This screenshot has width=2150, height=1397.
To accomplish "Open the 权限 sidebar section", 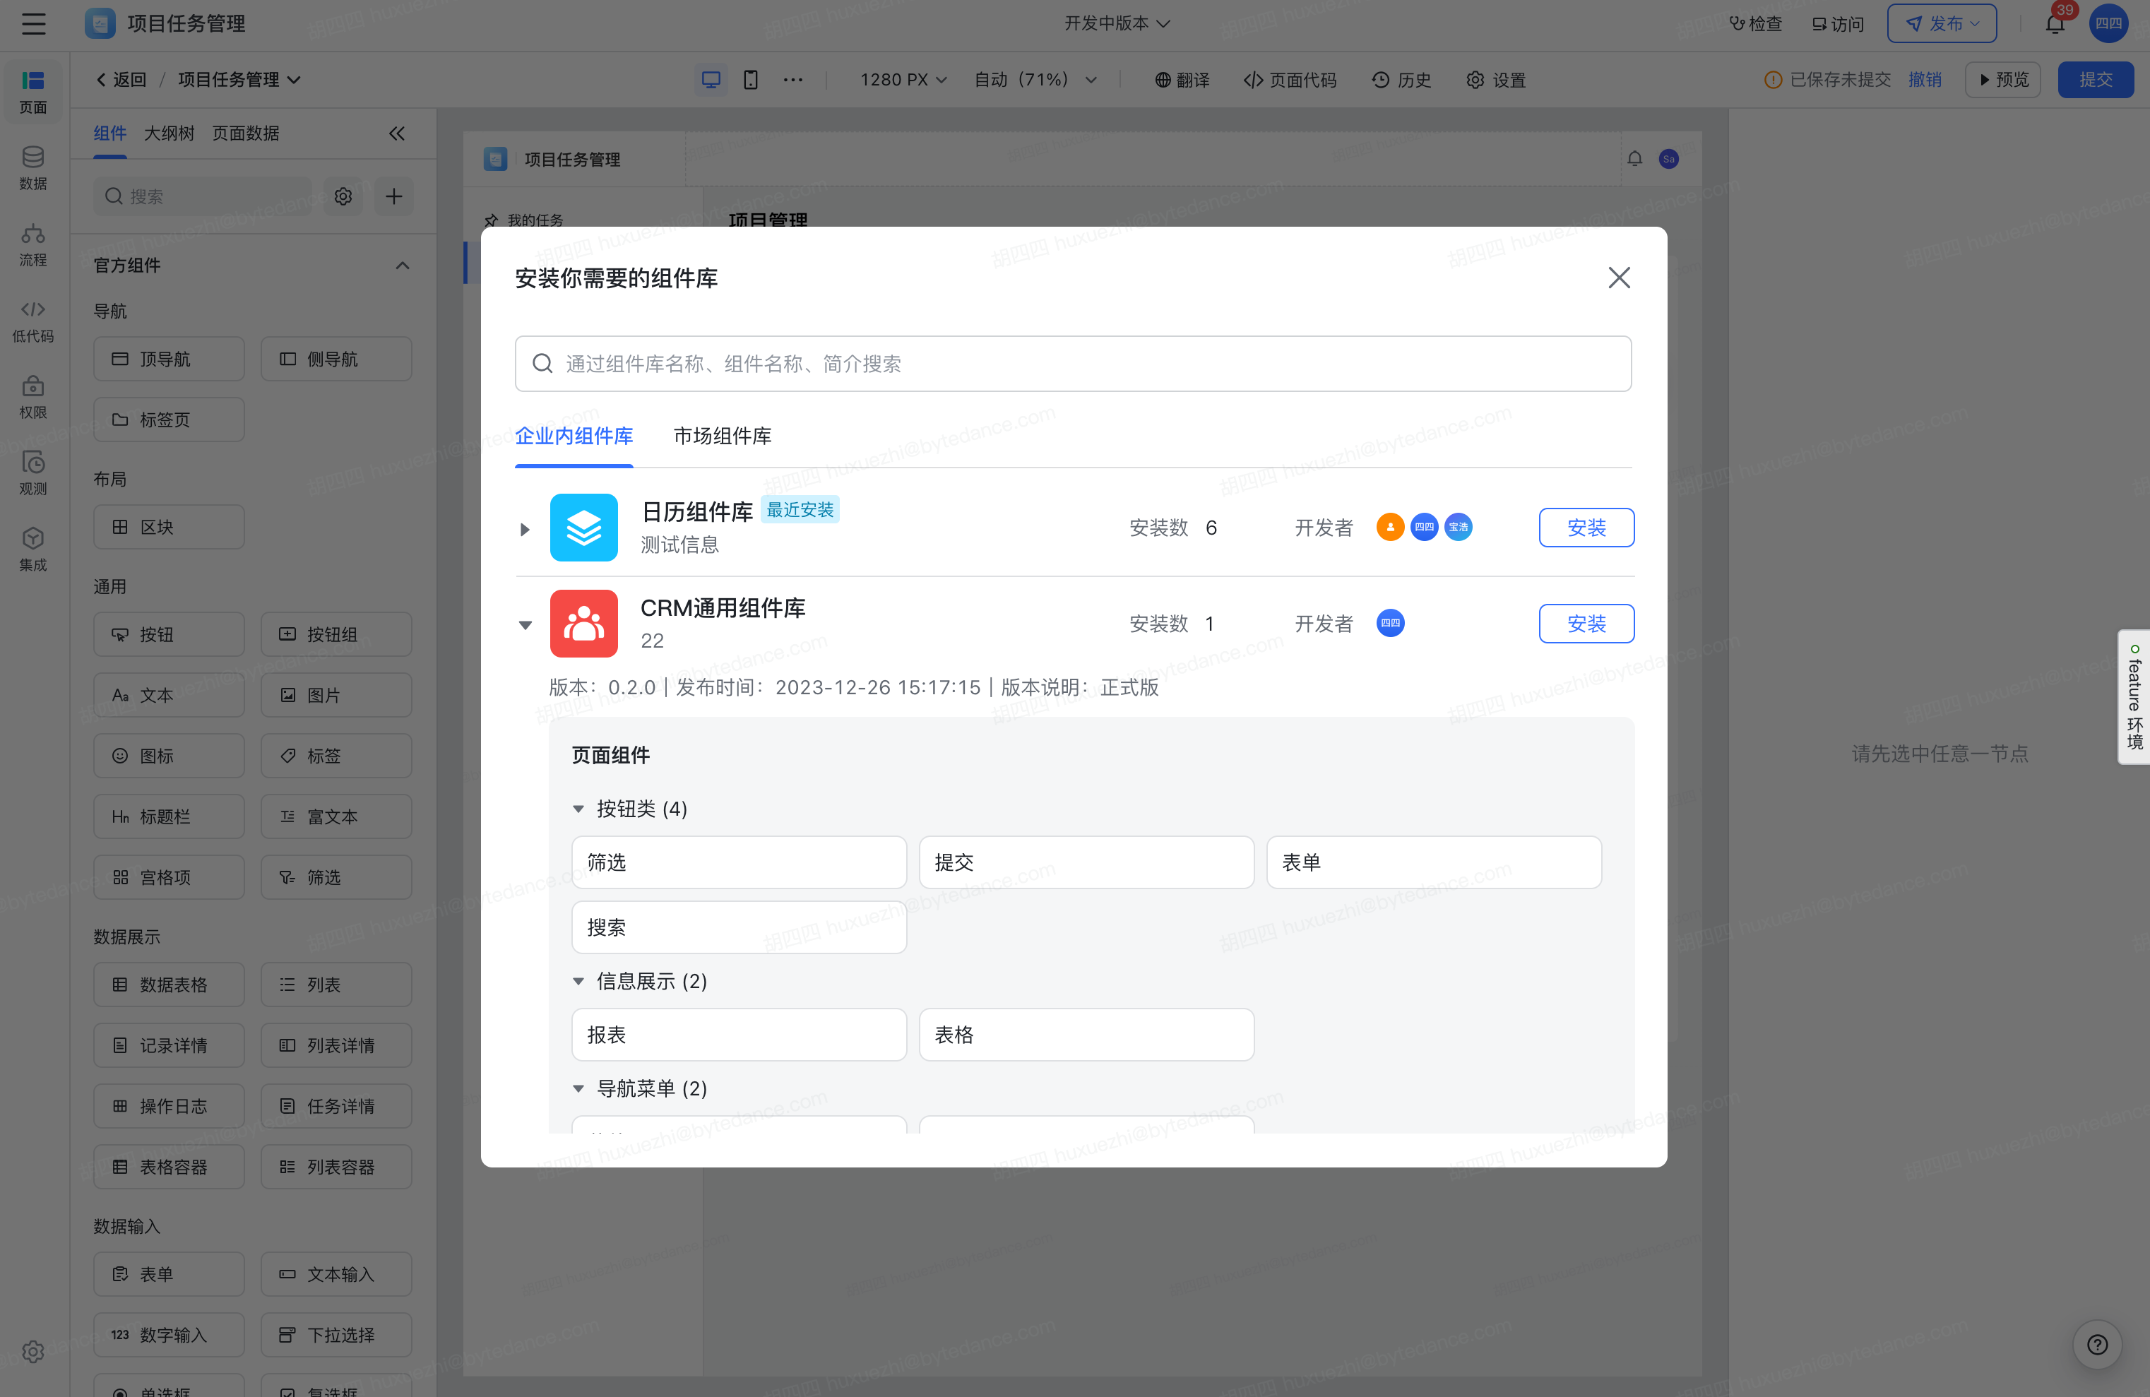I will click(x=33, y=398).
